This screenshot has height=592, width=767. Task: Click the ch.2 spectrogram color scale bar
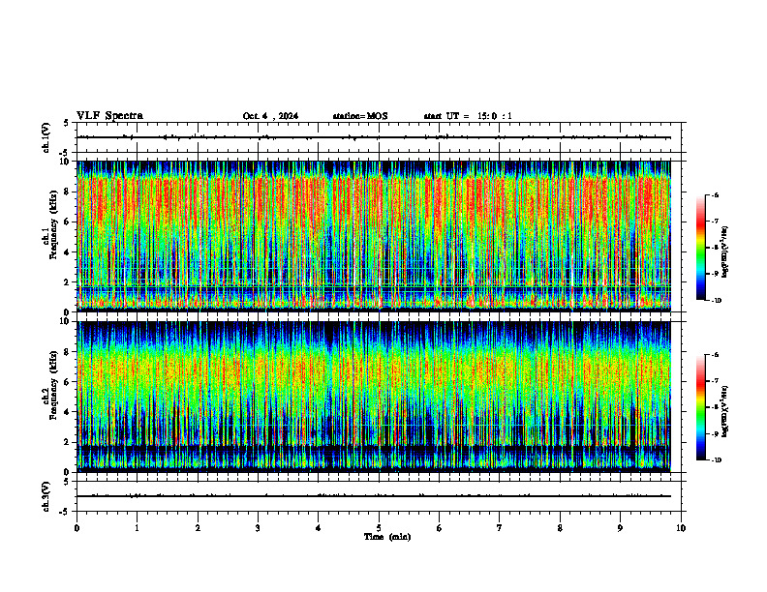700,407
